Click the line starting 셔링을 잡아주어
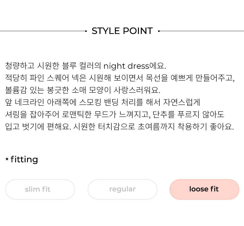244x226 pixels. [x=114, y=114]
